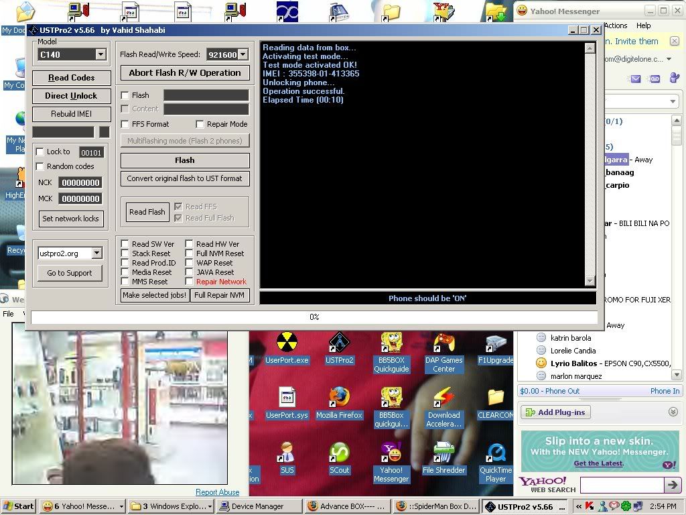This screenshot has width=686, height=515.
Task: Open the UserPort.exe desktop icon
Action: (287, 349)
